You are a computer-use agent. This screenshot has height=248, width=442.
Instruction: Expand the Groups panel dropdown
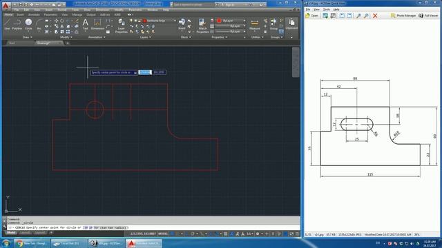coord(276,37)
